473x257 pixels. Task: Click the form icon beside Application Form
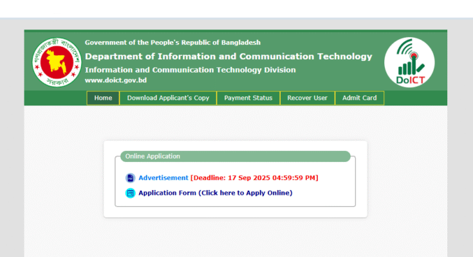coord(130,193)
